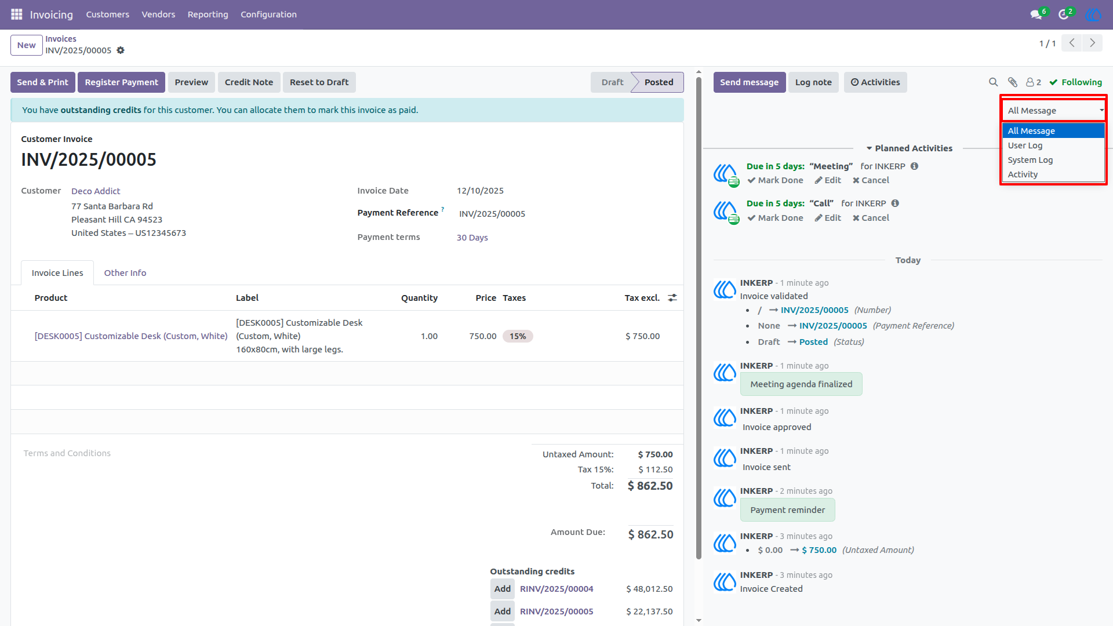This screenshot has height=626, width=1113.
Task: Open info icon for Meeting activity
Action: [x=914, y=166]
